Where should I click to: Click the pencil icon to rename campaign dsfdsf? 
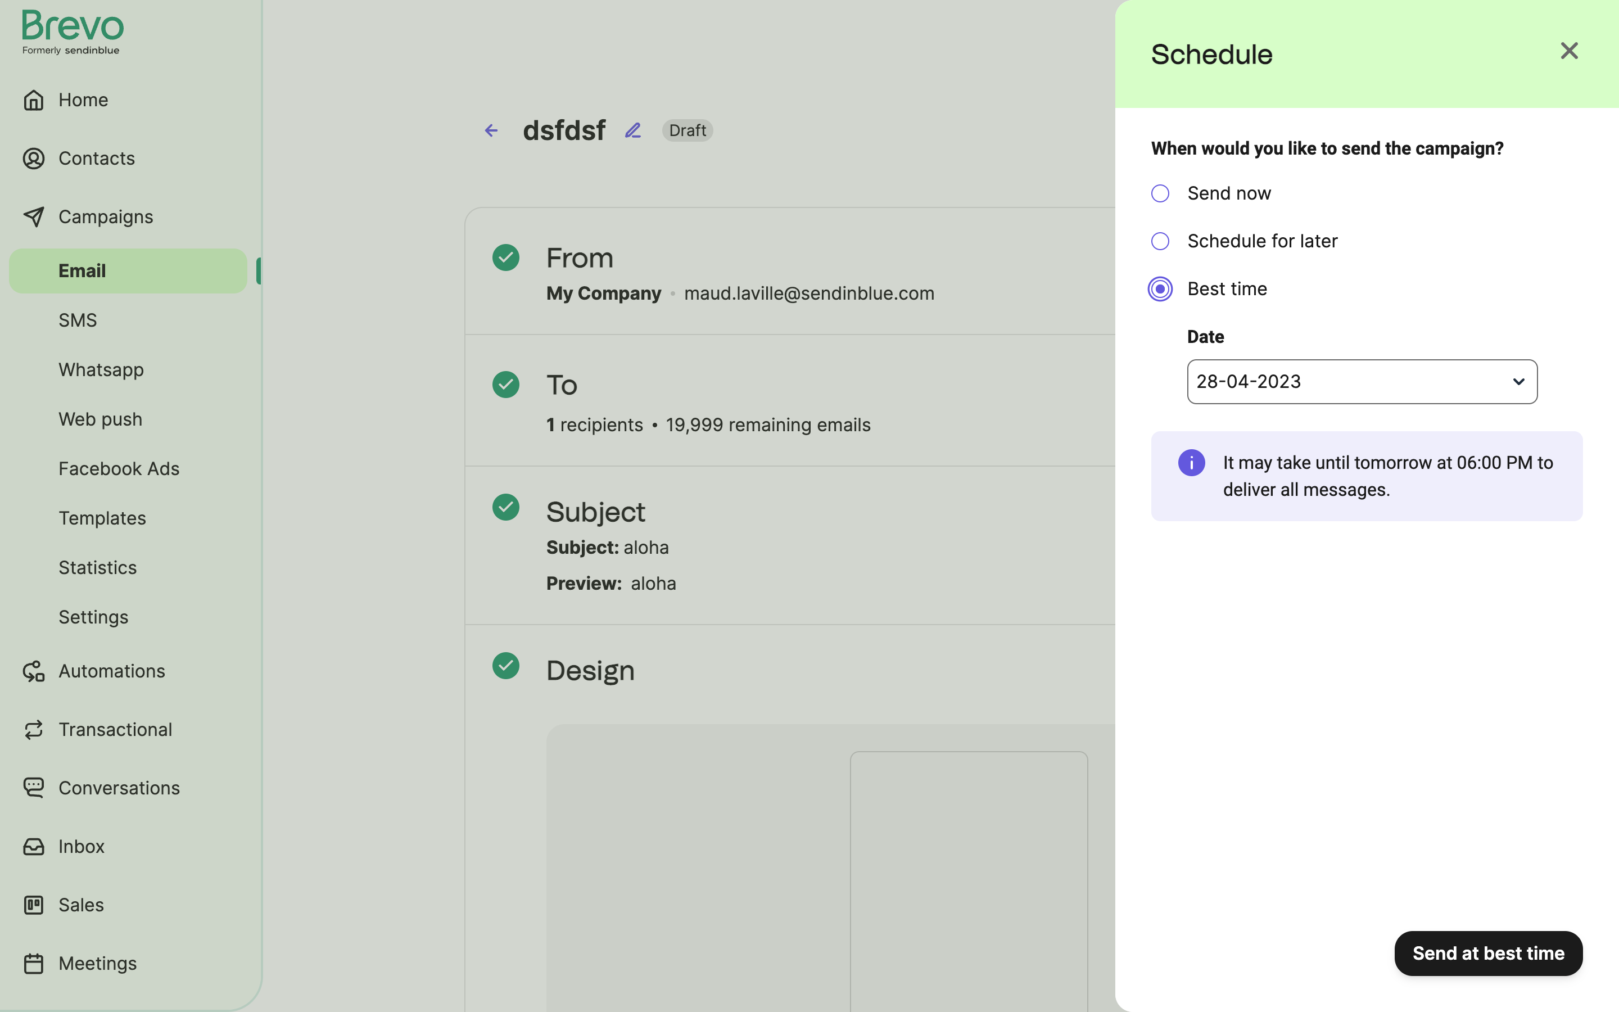633,130
